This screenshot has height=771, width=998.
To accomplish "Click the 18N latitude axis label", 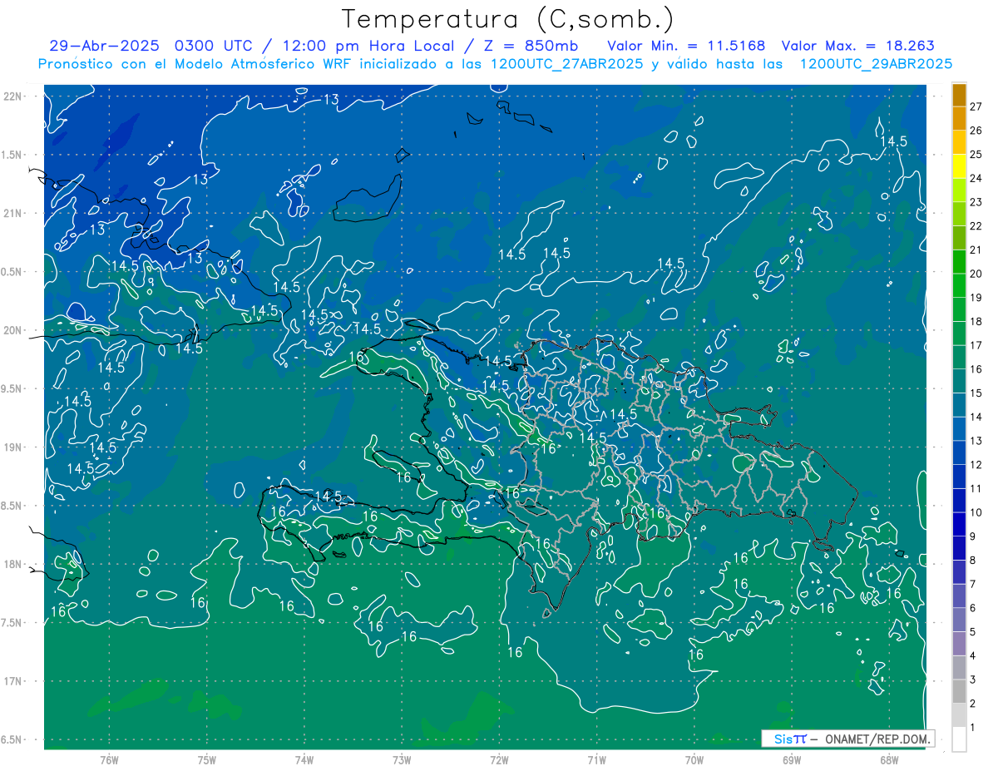I will pos(13,564).
